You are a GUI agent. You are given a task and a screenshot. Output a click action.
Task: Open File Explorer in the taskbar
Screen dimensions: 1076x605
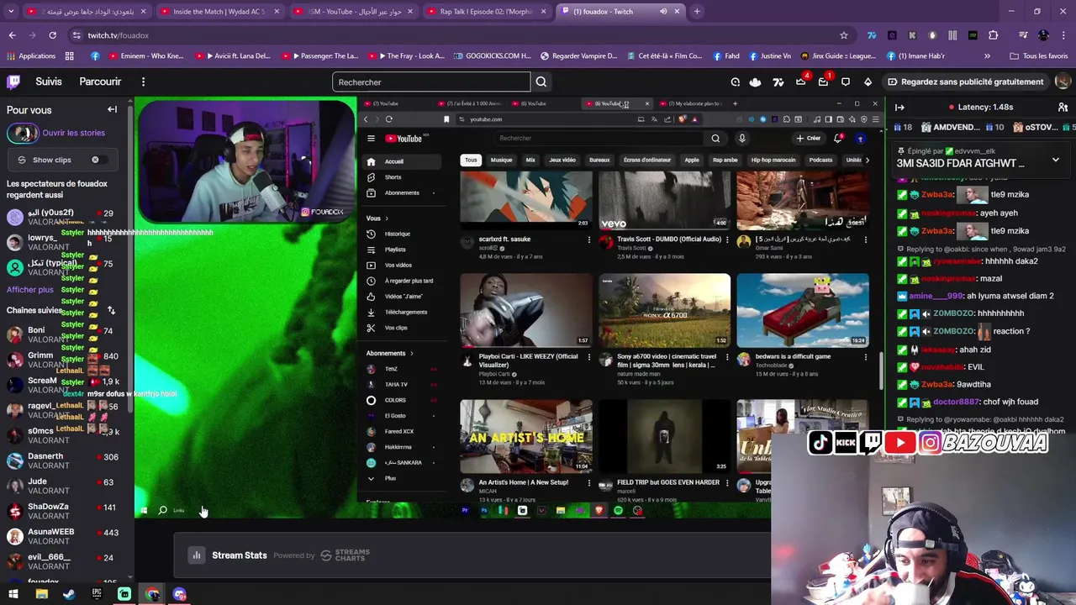click(x=41, y=594)
